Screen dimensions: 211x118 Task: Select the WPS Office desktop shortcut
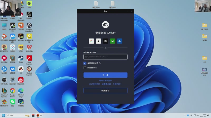point(29,48)
